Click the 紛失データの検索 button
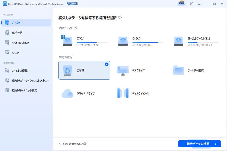The image size is (227, 151). click(x=199, y=144)
